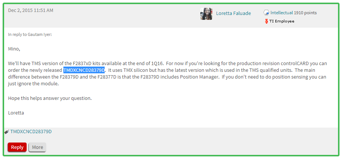Image resolution: width=344 pixels, height=159 pixels.
Task: Click the "just ignore the module" line
Action: (x=33, y=84)
